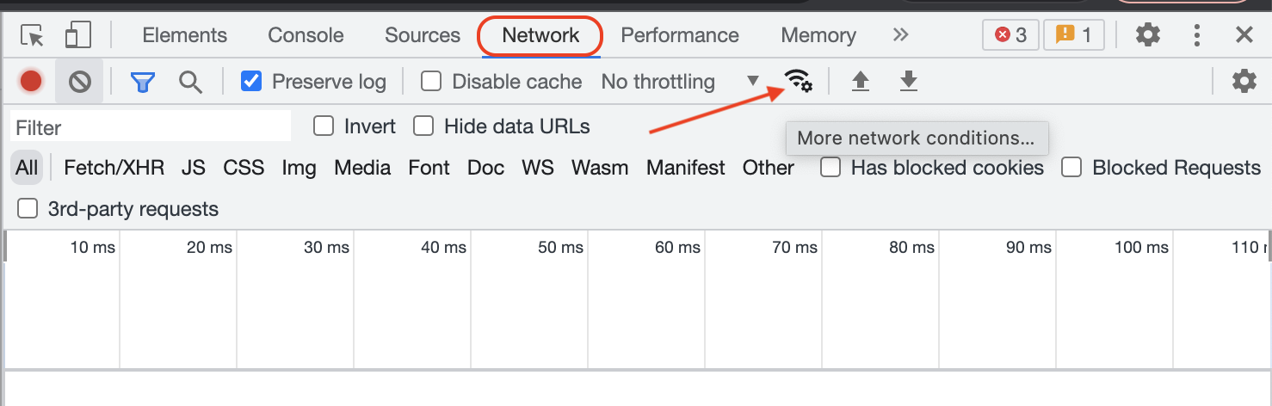Screen dimensions: 1272x406
Task: Open network search with magnifier icon
Action: click(x=190, y=82)
